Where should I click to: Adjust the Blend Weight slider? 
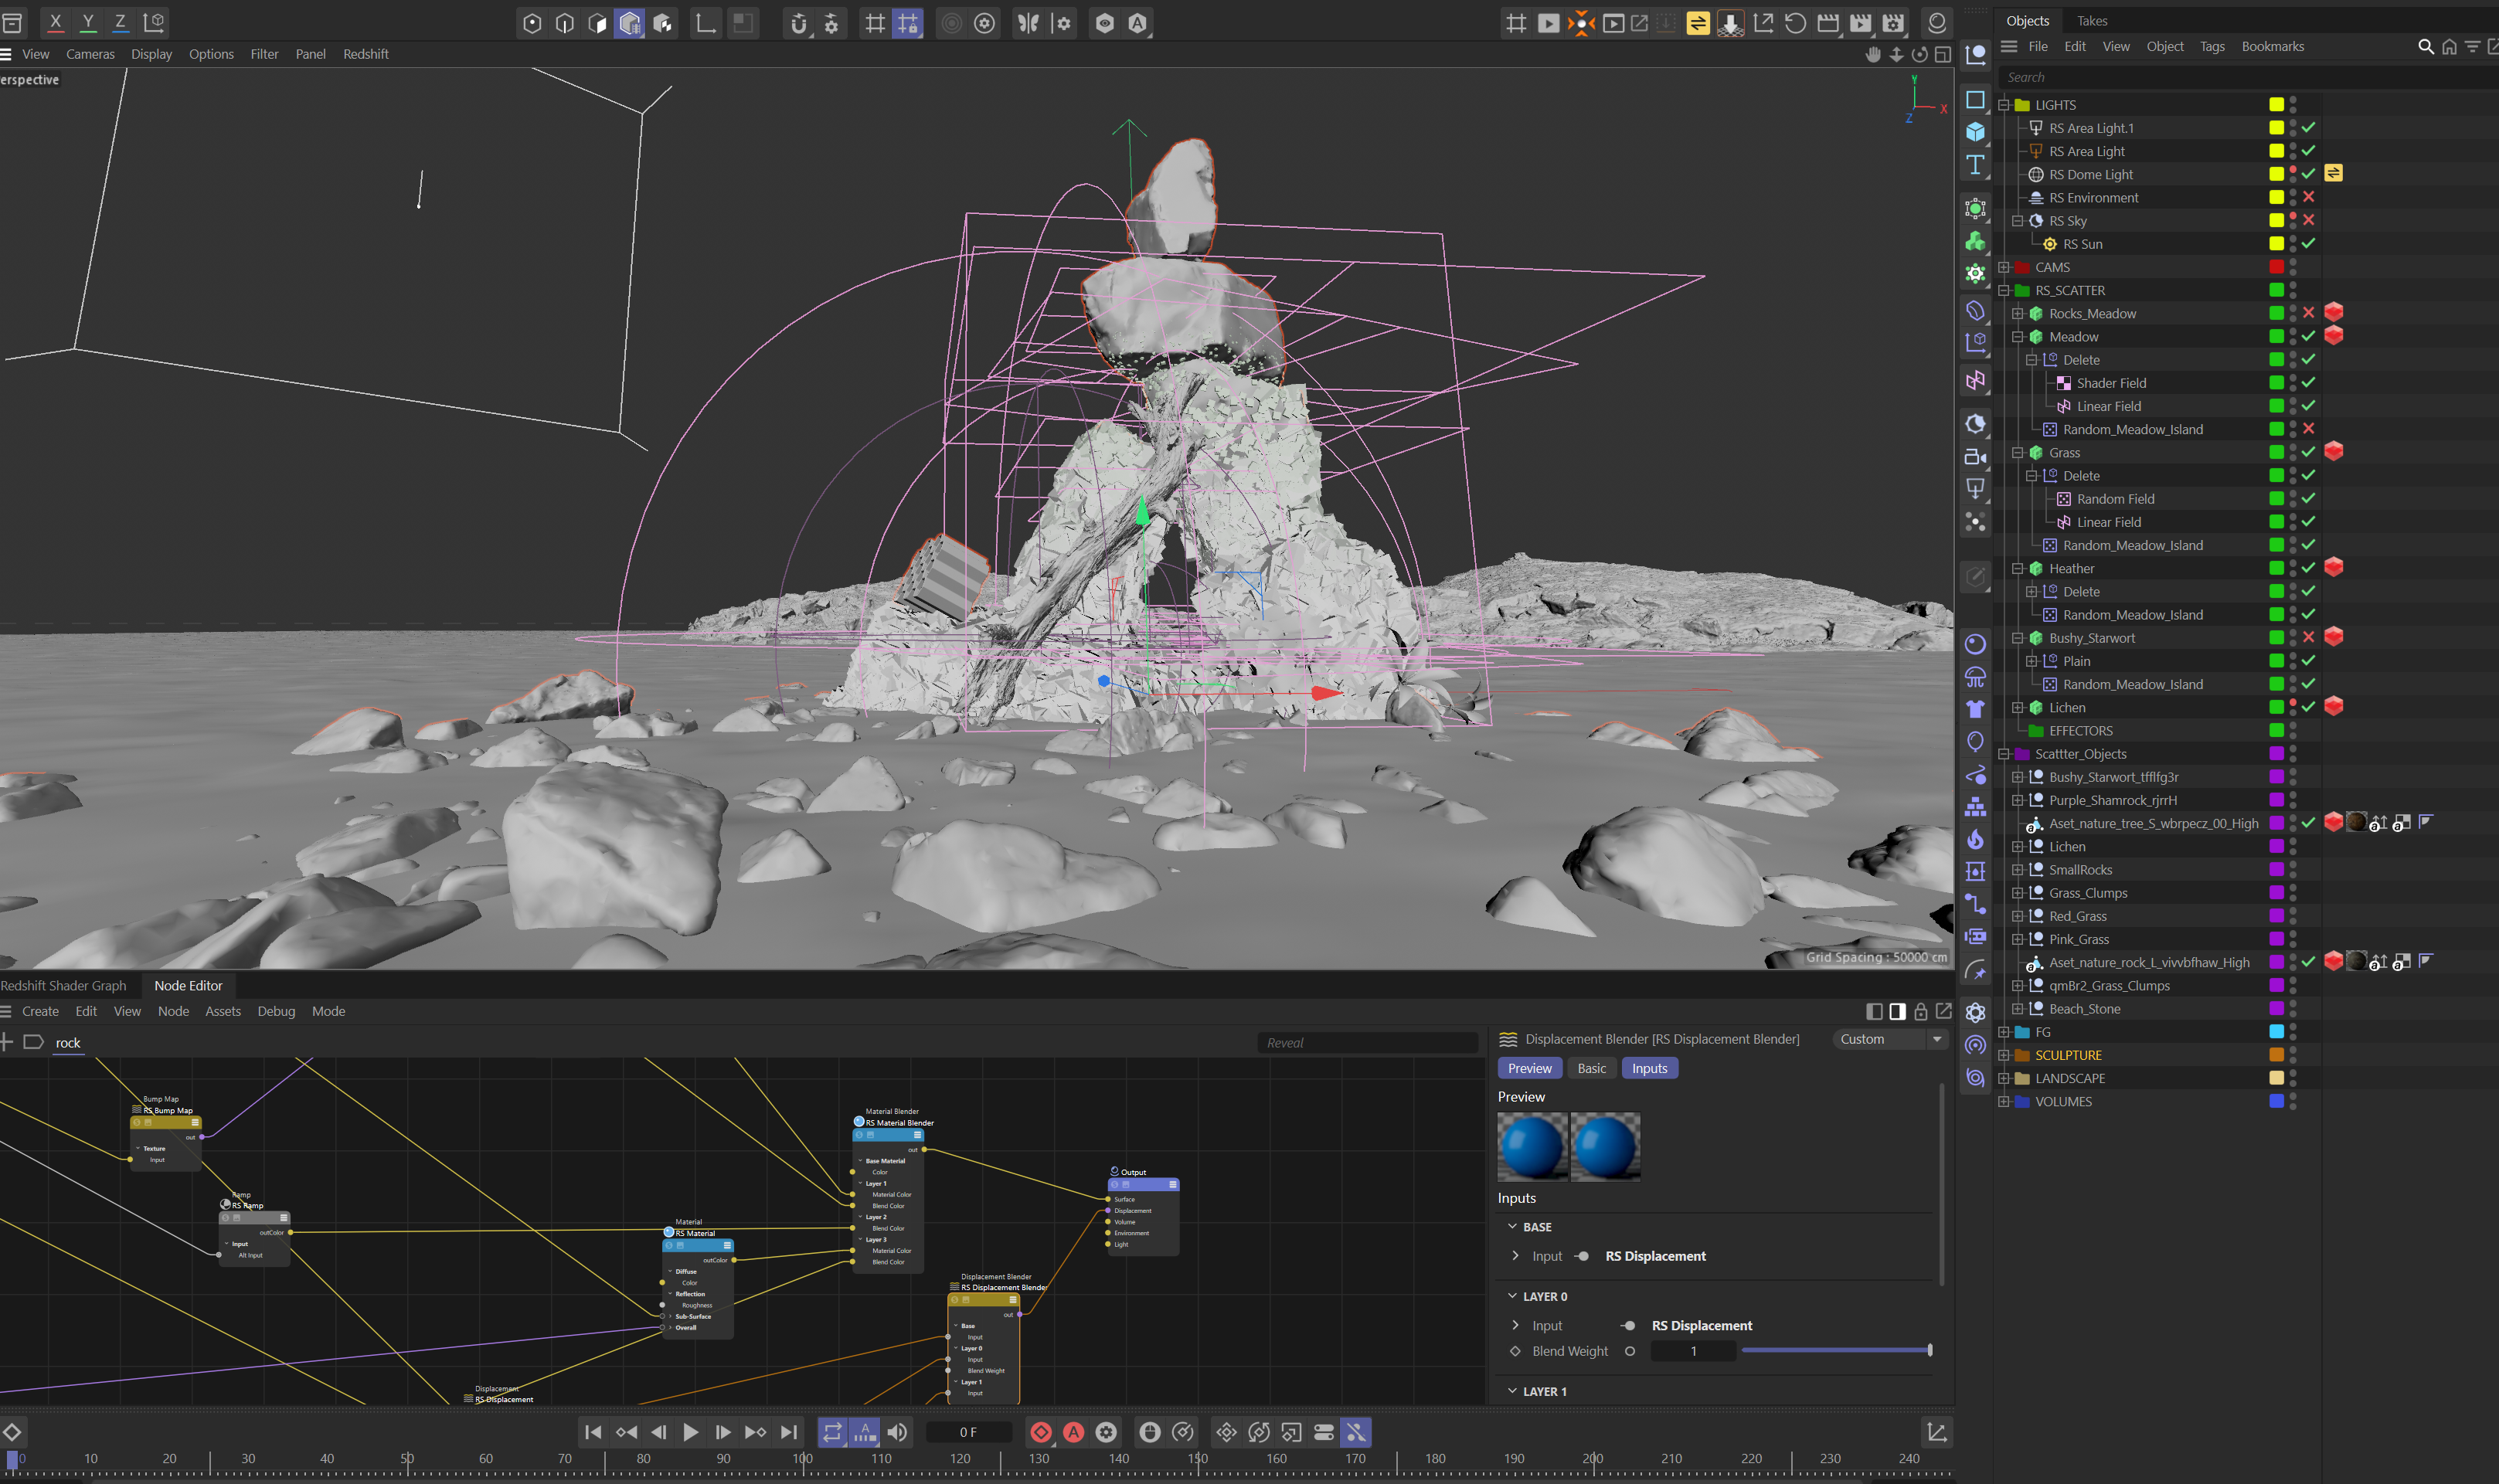[1836, 1350]
